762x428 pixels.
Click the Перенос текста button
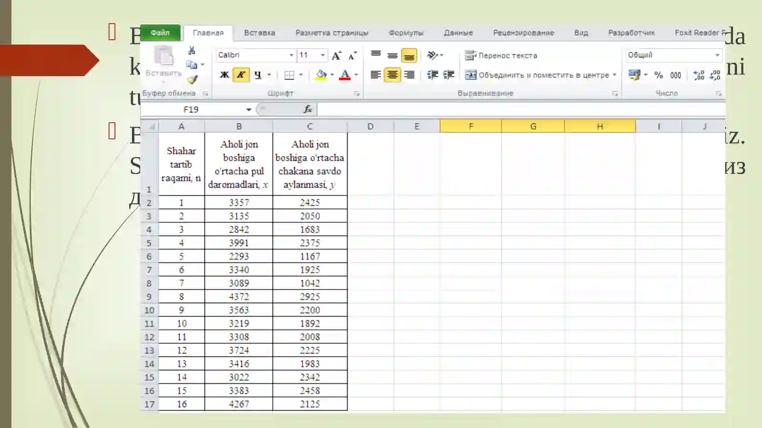pos(501,55)
